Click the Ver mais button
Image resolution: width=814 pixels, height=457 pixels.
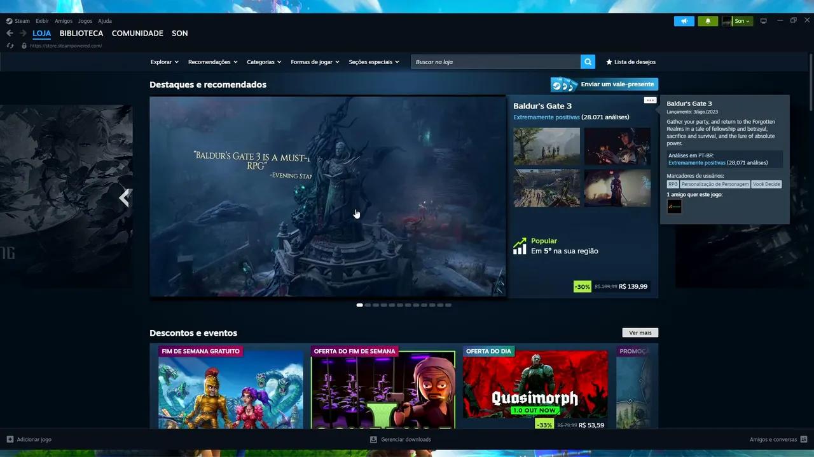tap(640, 333)
